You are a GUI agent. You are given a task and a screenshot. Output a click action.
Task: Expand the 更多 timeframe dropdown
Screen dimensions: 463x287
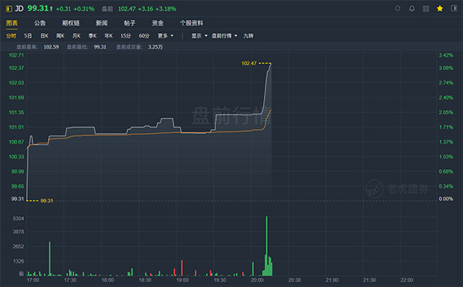[165, 36]
